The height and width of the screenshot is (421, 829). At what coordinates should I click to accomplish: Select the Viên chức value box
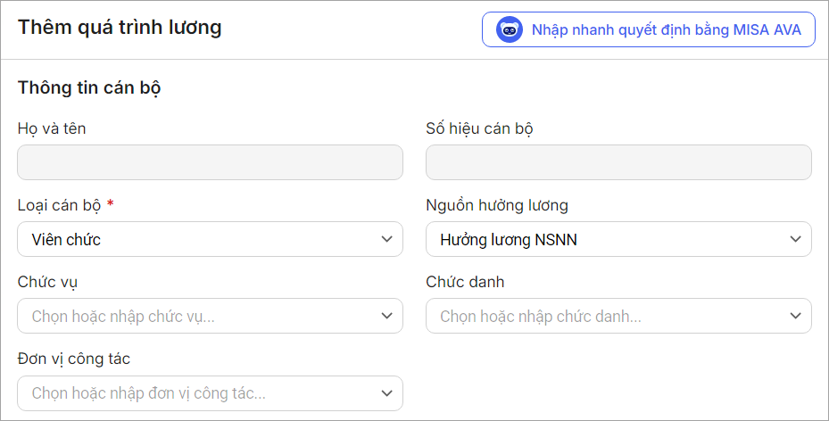coord(196,239)
